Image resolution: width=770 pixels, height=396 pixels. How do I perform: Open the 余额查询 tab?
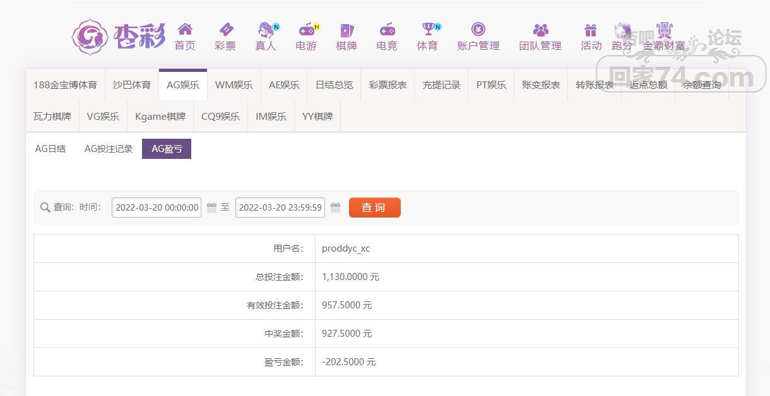(x=702, y=84)
